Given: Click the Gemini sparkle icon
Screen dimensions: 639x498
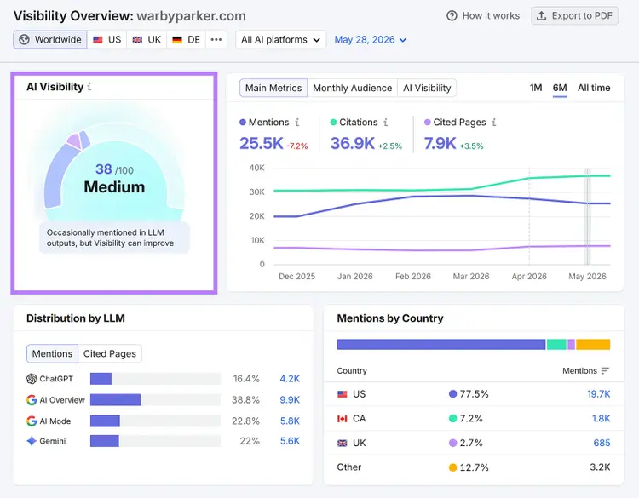Looking at the screenshot, I should (32, 441).
